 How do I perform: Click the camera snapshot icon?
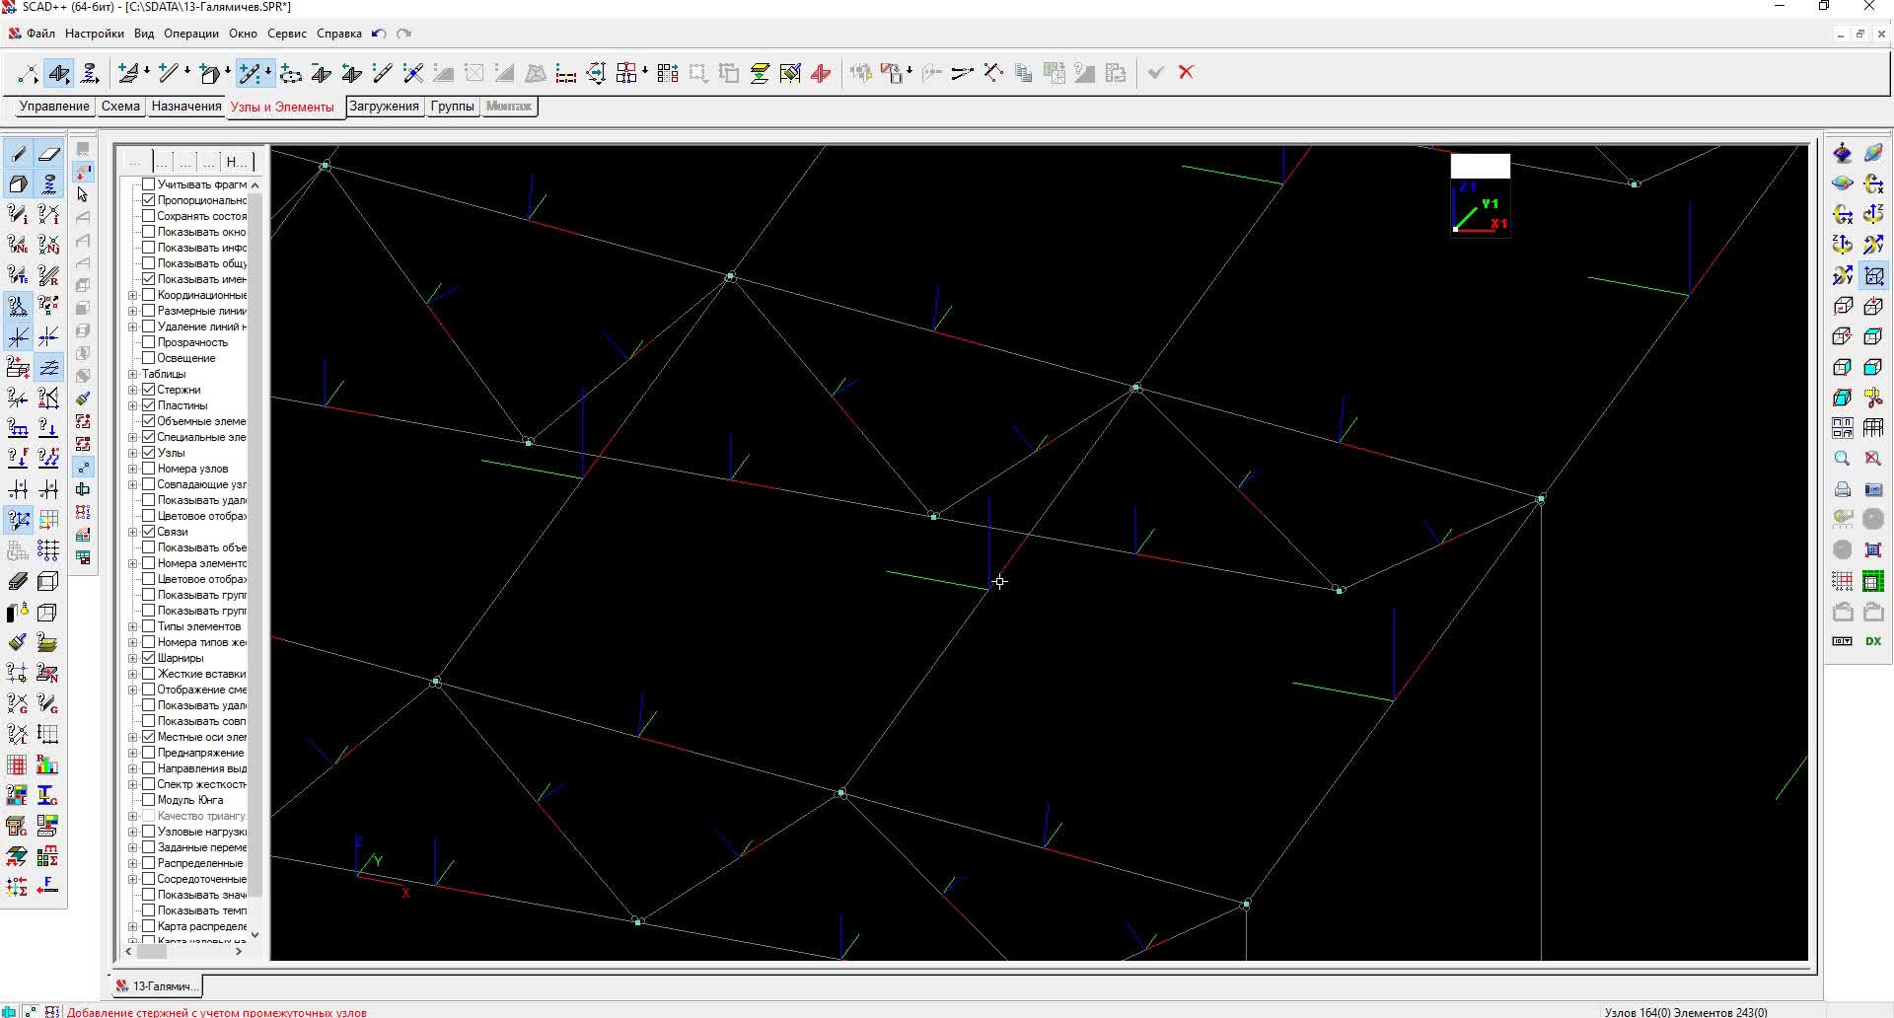pyautogui.click(x=1872, y=489)
